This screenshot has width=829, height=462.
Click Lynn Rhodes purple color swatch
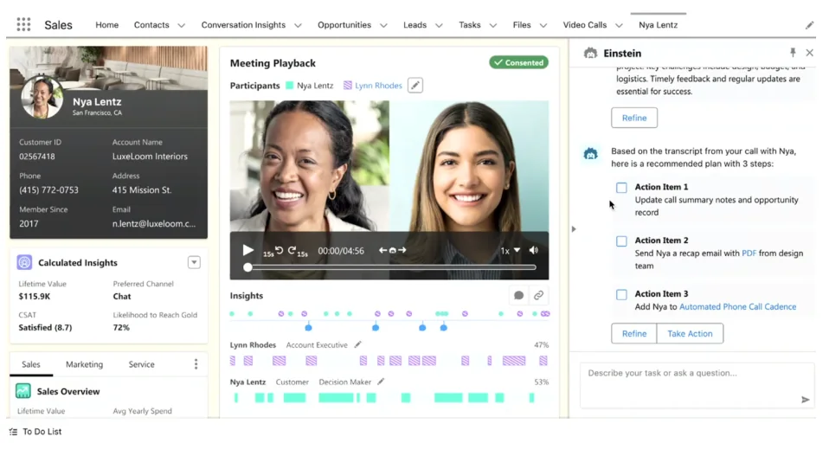pyautogui.click(x=347, y=85)
